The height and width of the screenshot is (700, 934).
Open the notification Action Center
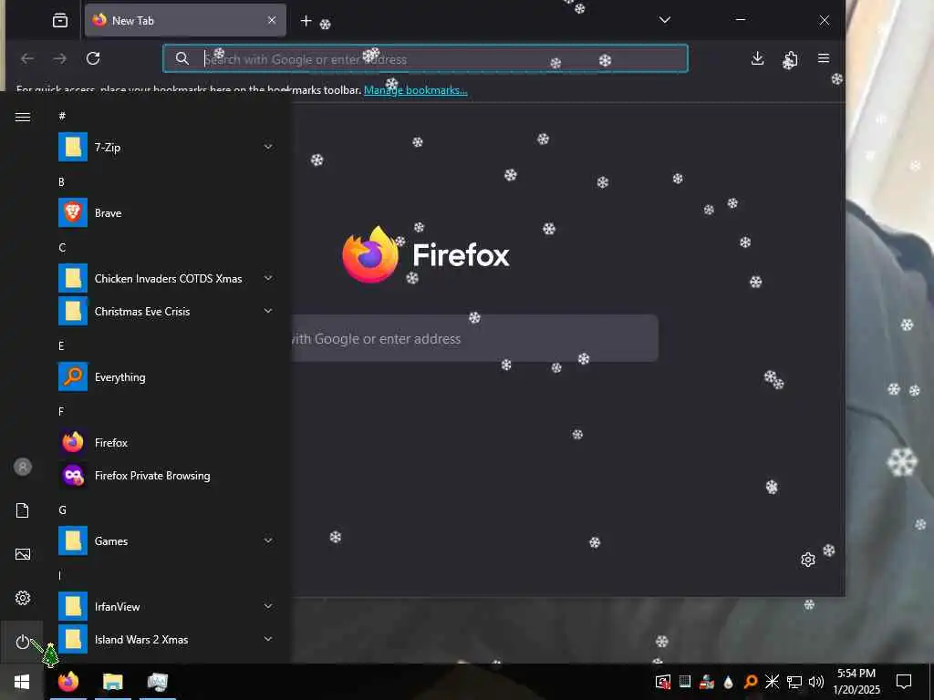904,682
